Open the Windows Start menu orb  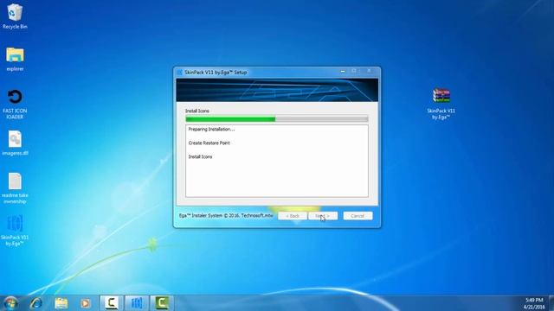point(10,303)
